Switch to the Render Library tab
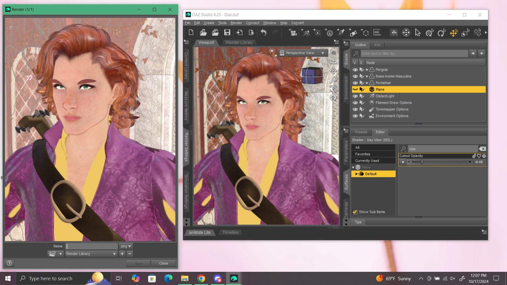Image resolution: width=507 pixels, height=285 pixels. point(239,42)
